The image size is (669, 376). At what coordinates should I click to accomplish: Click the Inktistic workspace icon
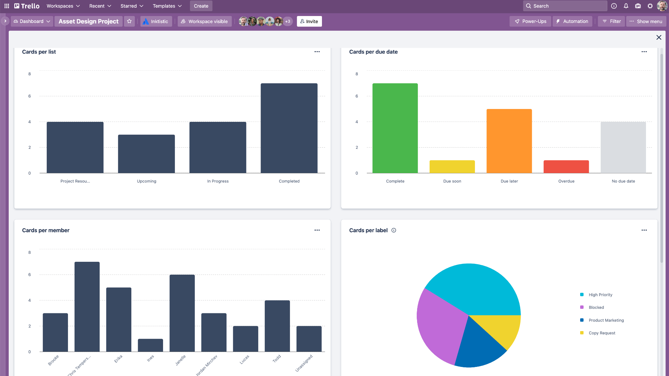click(146, 21)
